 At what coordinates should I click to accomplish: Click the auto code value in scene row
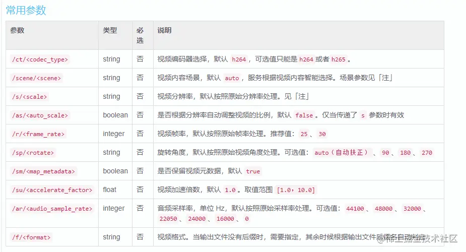pyautogui.click(x=232, y=78)
